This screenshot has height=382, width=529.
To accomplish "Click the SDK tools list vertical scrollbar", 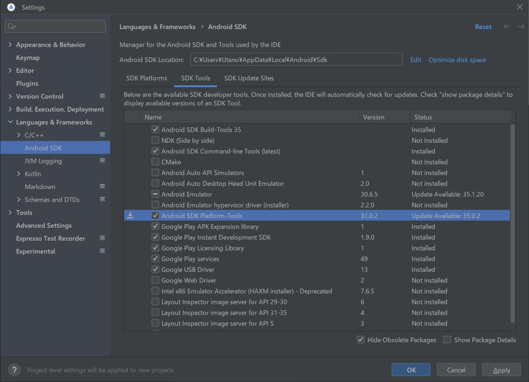I will pyautogui.click(x=513, y=223).
